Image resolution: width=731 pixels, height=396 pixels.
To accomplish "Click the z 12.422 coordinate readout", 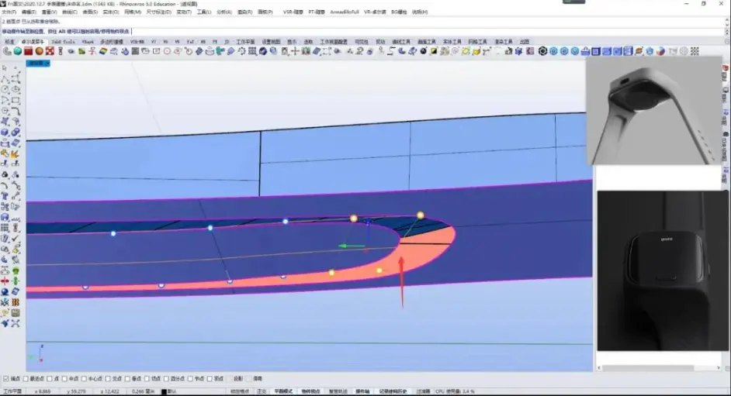I will click(109, 391).
